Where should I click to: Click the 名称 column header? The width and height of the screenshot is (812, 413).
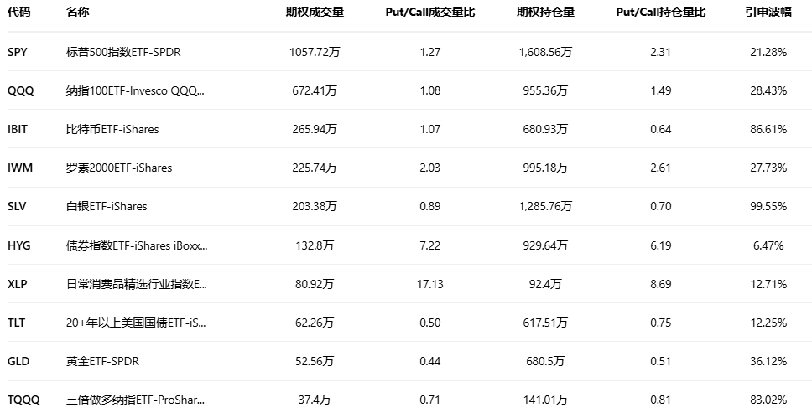(78, 13)
